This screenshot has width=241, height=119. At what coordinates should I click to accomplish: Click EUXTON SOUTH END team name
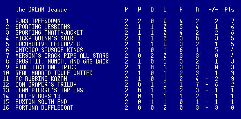coord(41,102)
